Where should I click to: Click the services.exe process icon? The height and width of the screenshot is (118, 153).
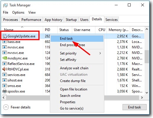pyautogui.click(x=5, y=75)
